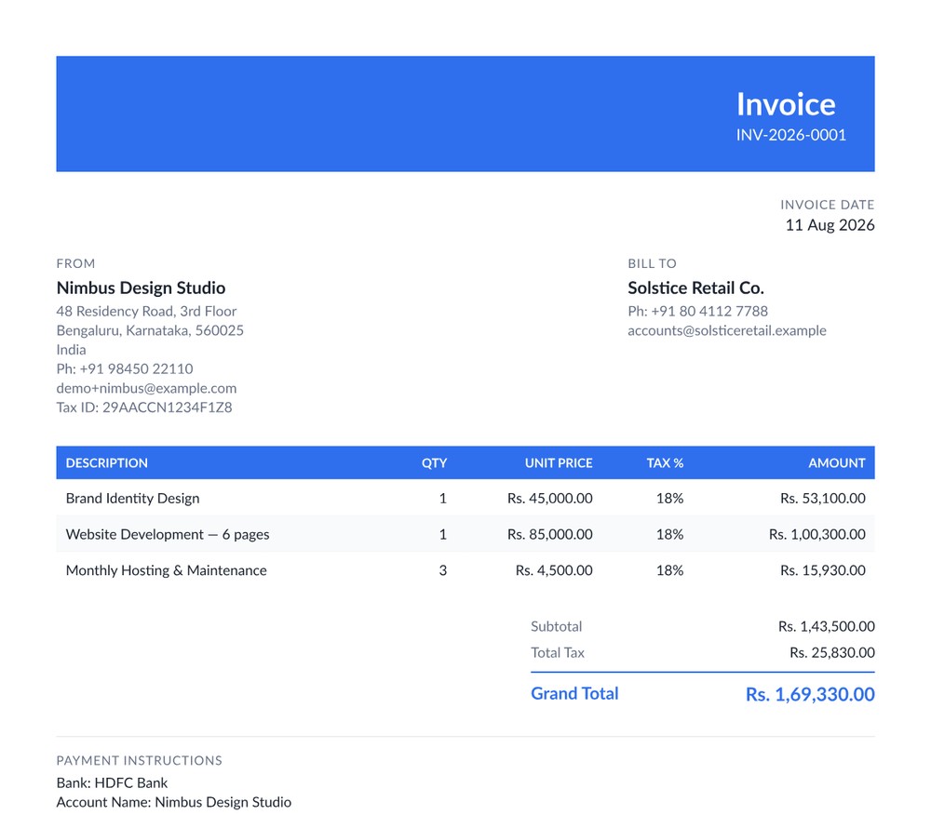Click the Subtotal label

coord(556,626)
